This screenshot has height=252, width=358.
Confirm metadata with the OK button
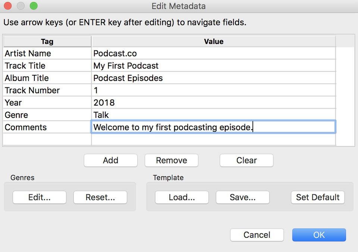pos(319,235)
